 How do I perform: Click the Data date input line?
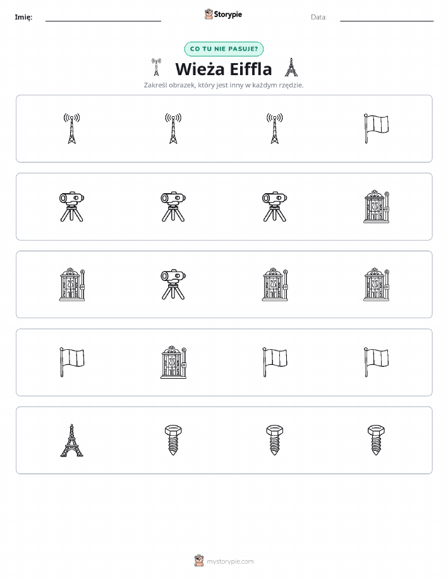[x=387, y=18]
